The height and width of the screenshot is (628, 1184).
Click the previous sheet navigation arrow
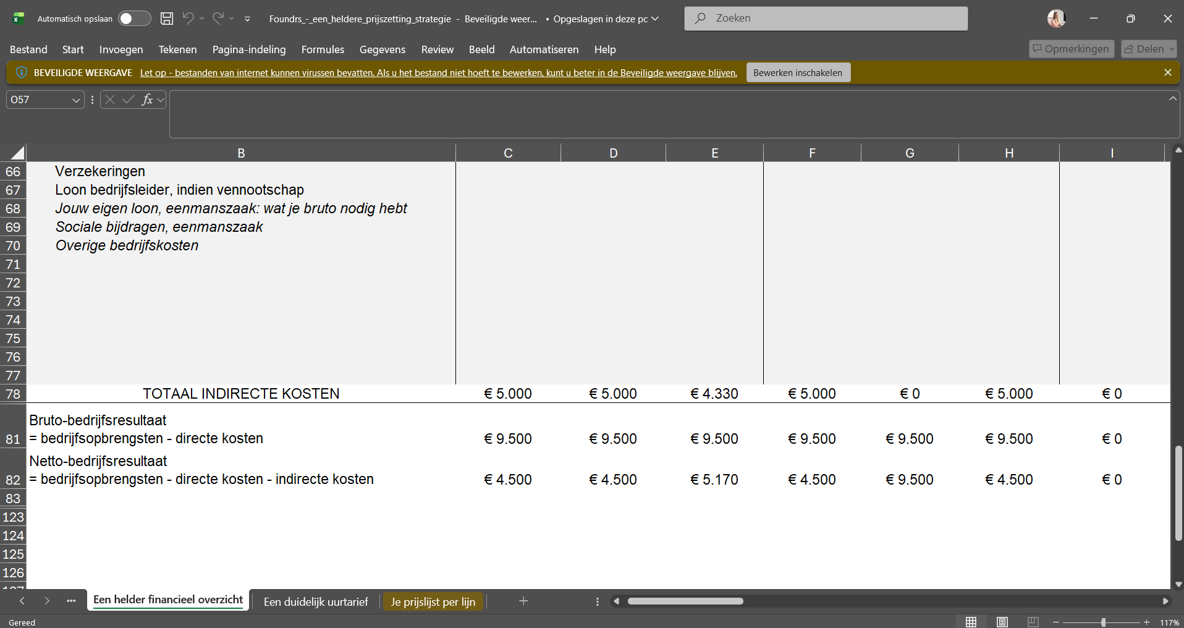(x=22, y=601)
